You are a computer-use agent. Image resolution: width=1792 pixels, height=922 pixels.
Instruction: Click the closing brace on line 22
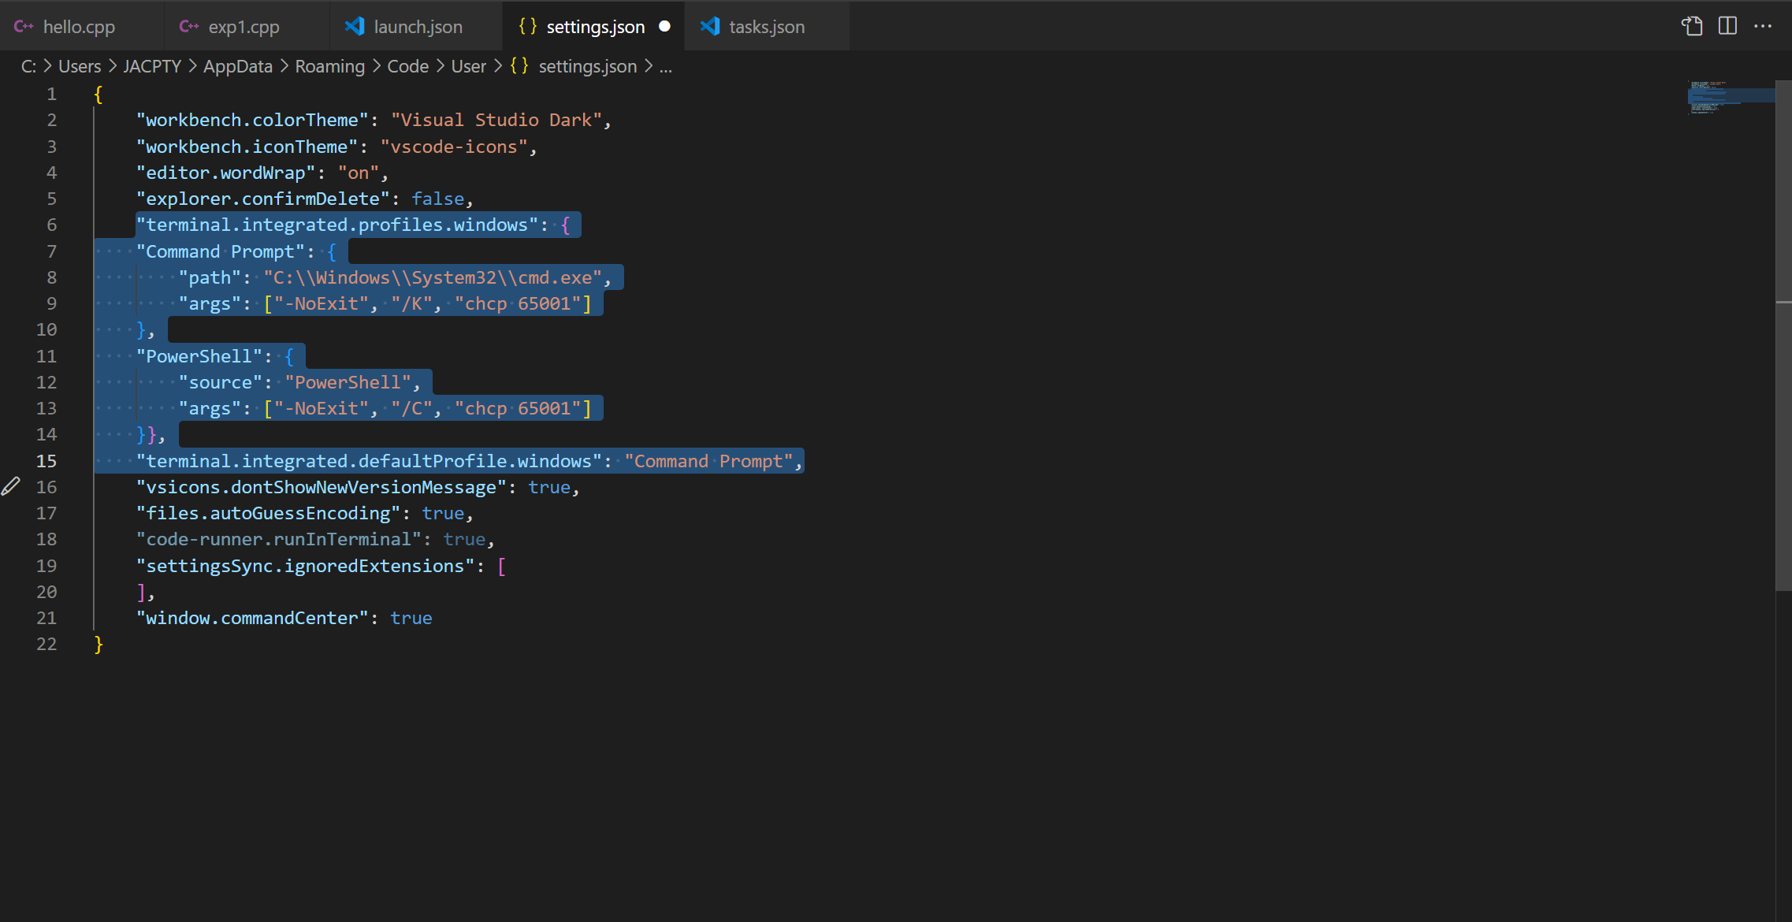coord(99,644)
